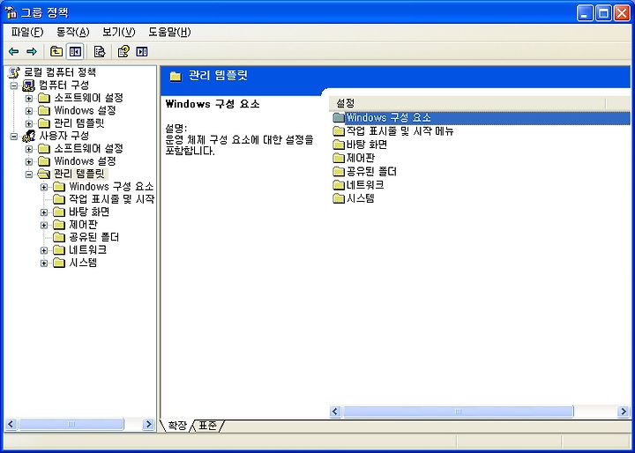Click folder icon of 네트워크 in list
The width and height of the screenshot is (635, 453).
pos(339,185)
